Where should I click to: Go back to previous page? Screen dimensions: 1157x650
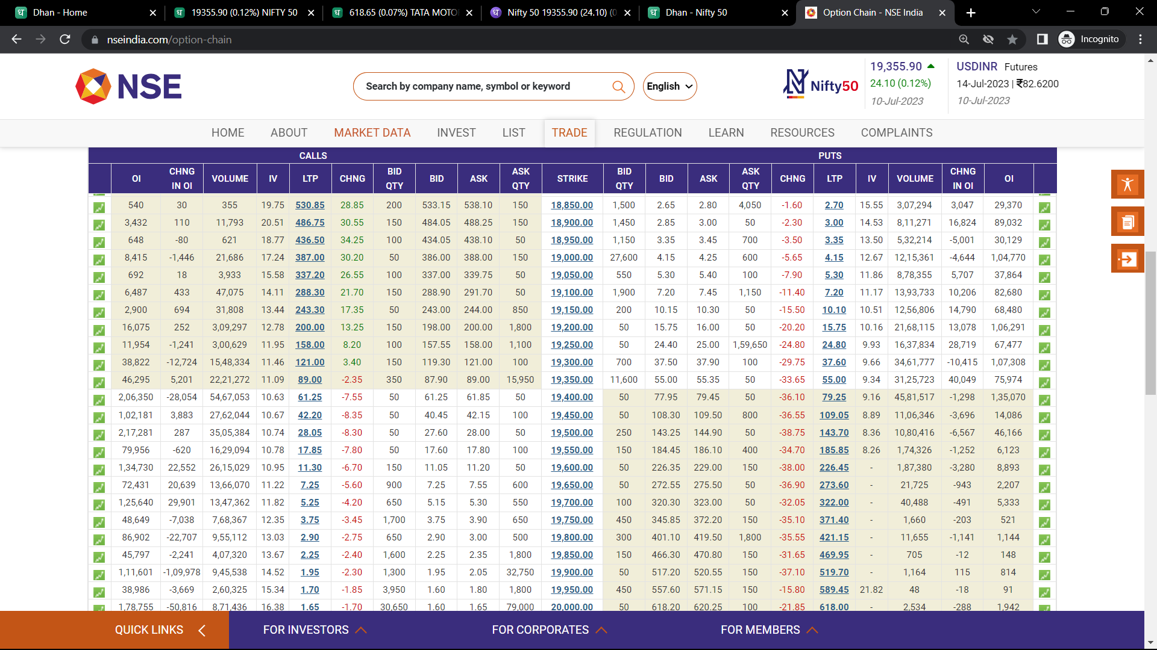[x=17, y=40]
